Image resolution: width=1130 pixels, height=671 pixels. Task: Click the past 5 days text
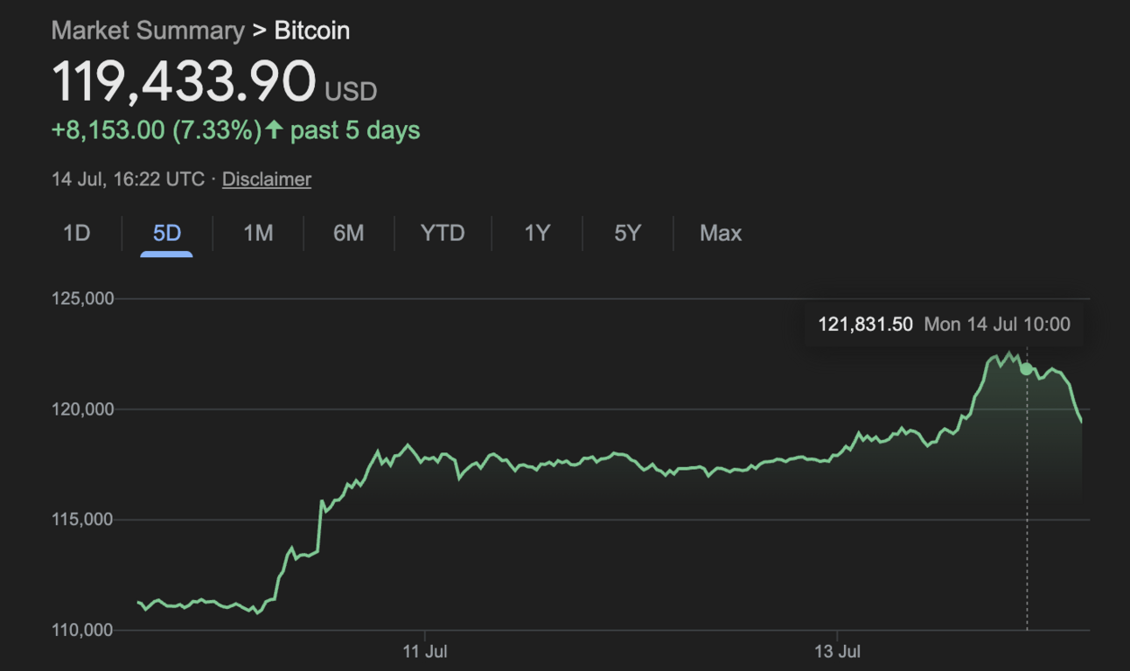click(355, 130)
